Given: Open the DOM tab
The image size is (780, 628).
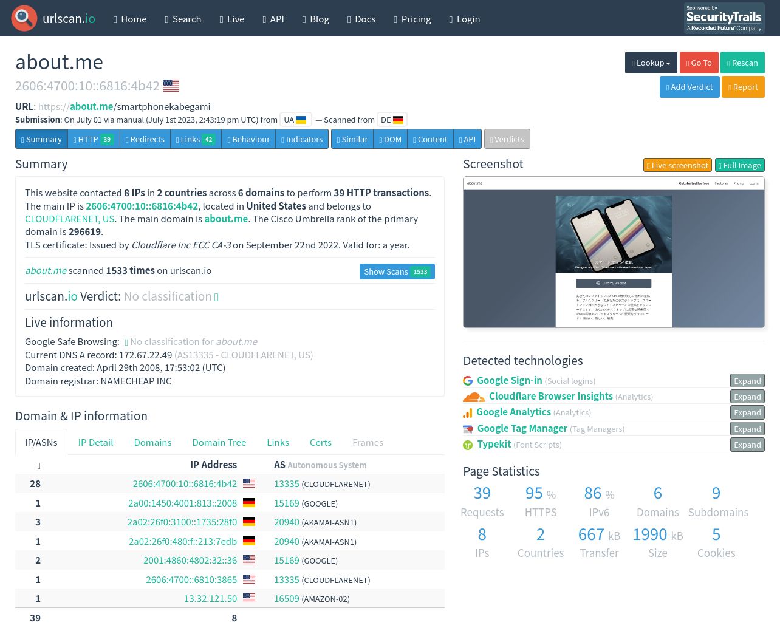Looking at the screenshot, I should coord(391,139).
